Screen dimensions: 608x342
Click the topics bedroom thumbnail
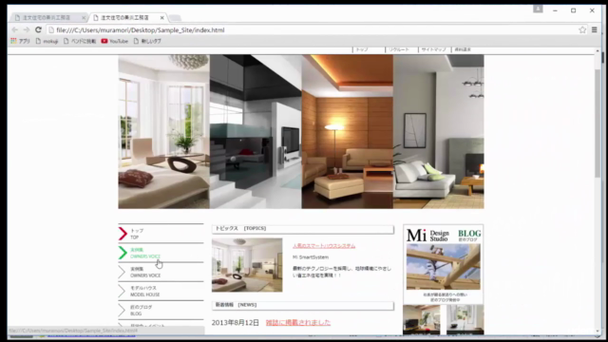[x=247, y=265]
